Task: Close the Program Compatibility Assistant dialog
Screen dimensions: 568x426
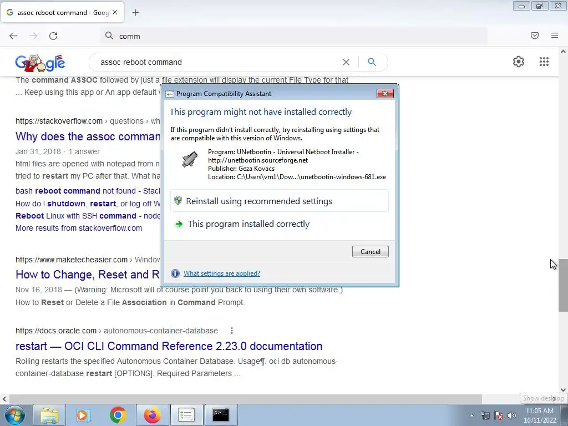Action: point(385,93)
